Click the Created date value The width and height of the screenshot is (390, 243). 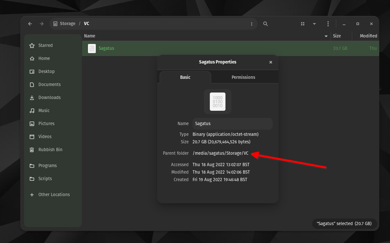point(220,179)
